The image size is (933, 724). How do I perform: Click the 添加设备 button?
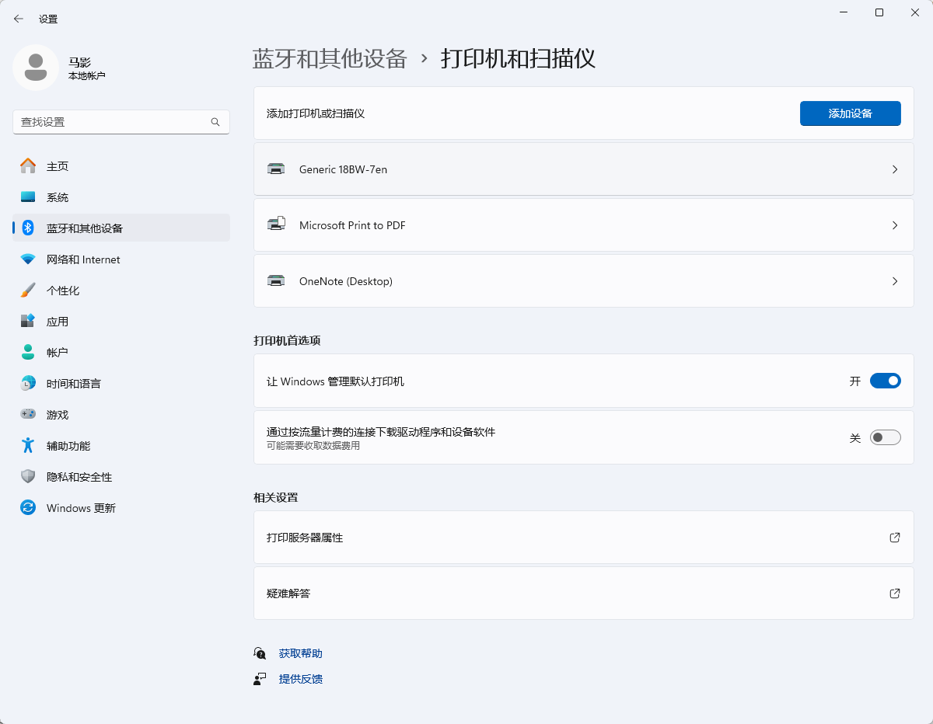[x=850, y=113]
